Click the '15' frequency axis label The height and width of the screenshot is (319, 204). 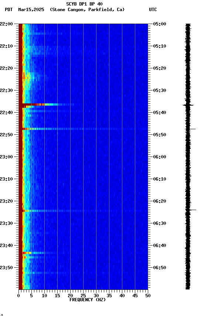click(x=57, y=296)
